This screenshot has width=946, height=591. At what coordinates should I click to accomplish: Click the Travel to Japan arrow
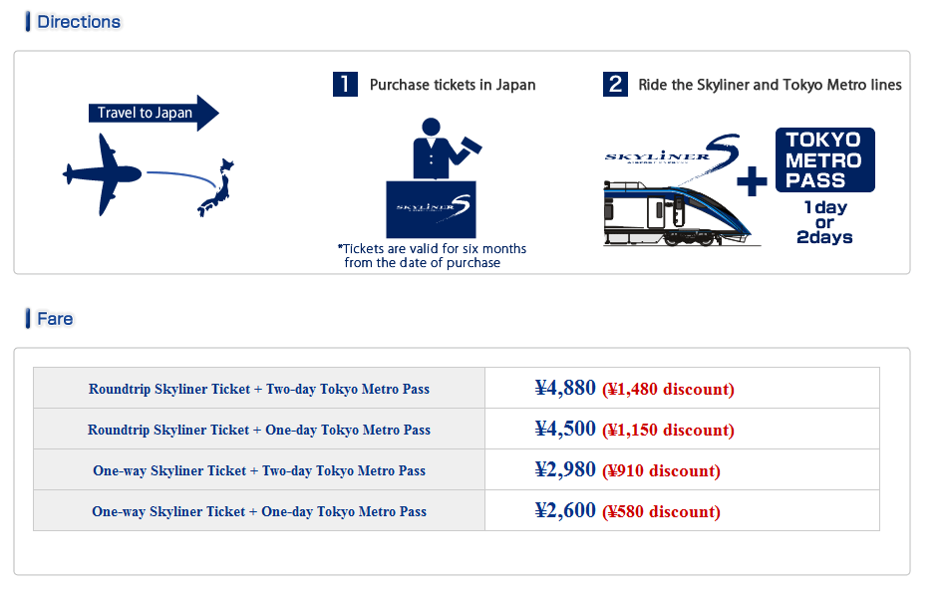[x=154, y=113]
